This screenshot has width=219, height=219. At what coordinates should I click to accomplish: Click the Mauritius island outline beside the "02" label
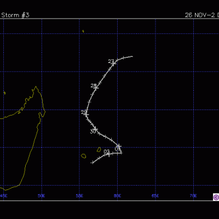[x=99, y=149]
